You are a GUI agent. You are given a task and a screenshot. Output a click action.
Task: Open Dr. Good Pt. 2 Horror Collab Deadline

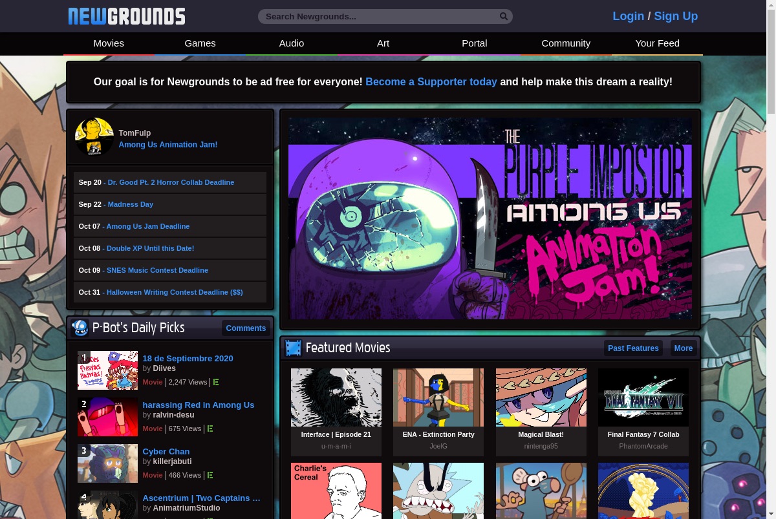171,182
